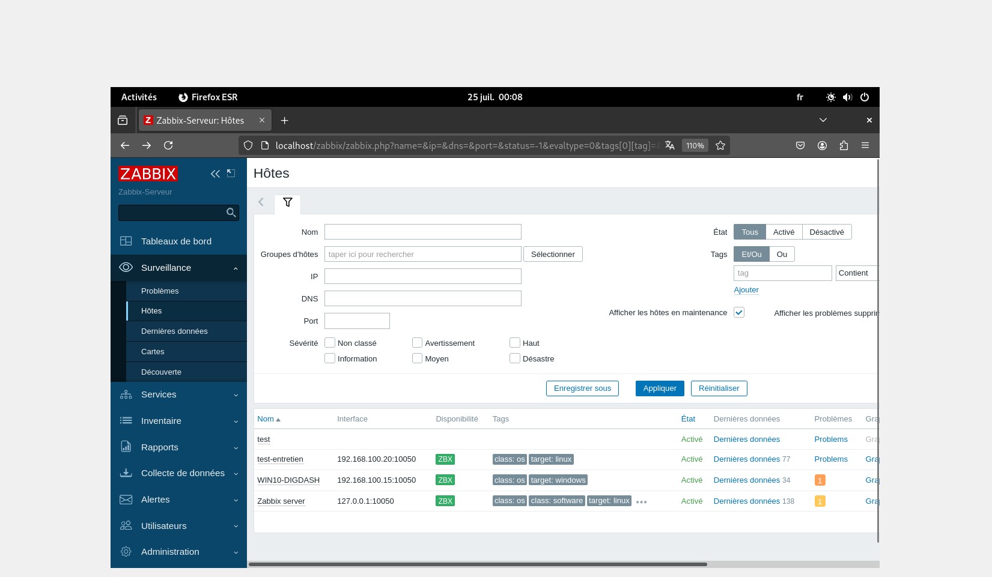Click the ZBX availability badge for WIN10-DIGDASH
This screenshot has height=577, width=992.
[x=445, y=480]
